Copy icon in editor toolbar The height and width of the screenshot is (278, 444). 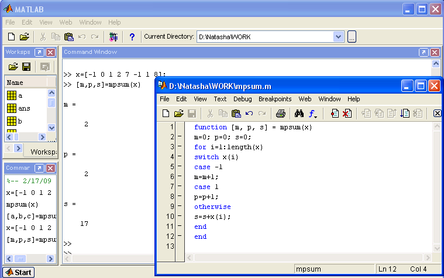tap(223, 114)
